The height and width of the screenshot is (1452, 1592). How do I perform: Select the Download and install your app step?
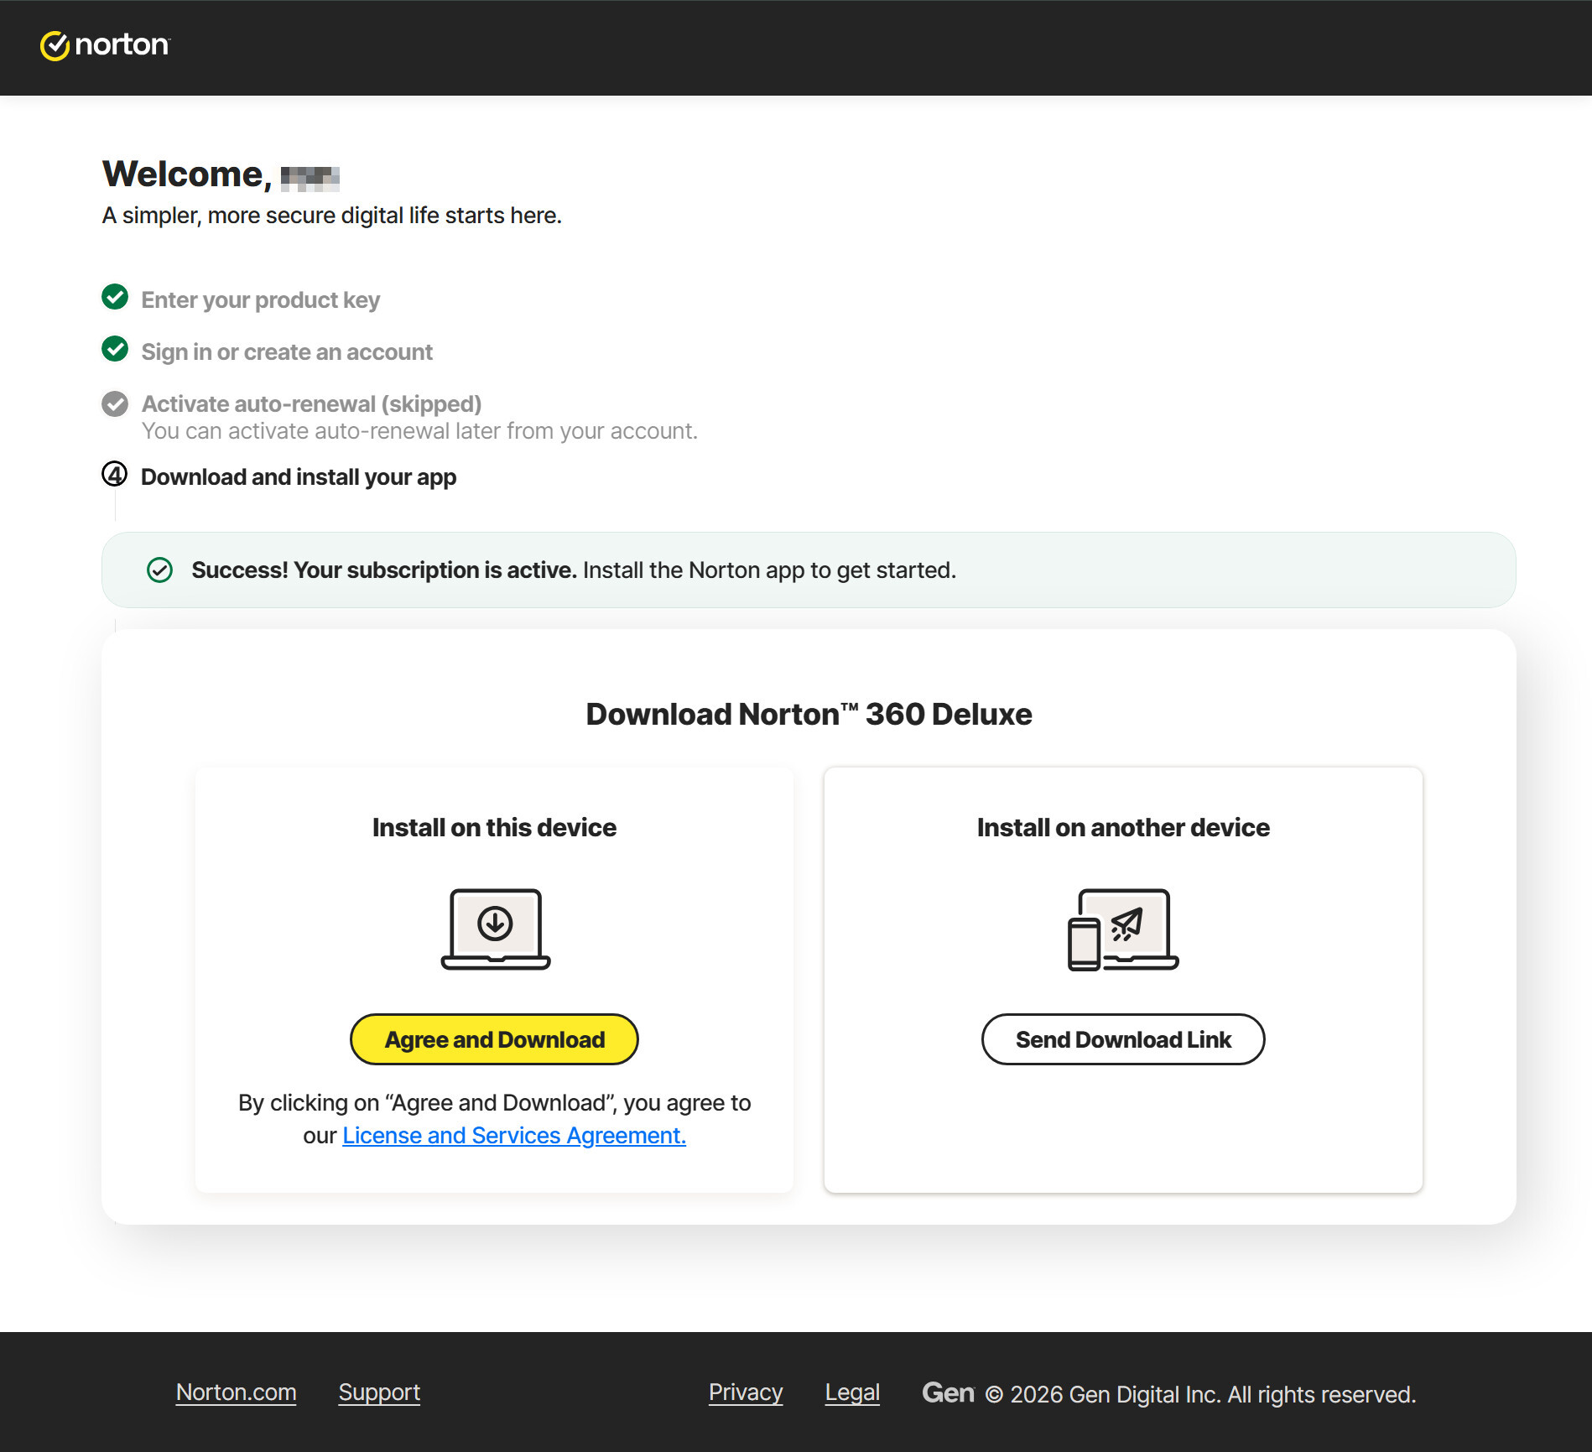(x=299, y=476)
